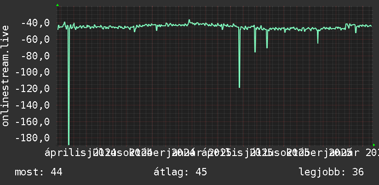Select the -120,0 y-axis label

coord(33,88)
